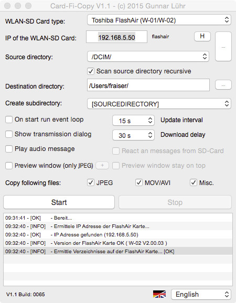Viewport: 236px width, 303px height.
Task: Enable Show transmission dialog checkbox
Action: point(9,134)
